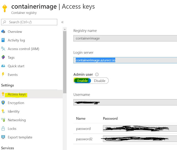Click the Login server text field
Image resolution: width=177 pixels, height=150 pixels.
point(125,60)
